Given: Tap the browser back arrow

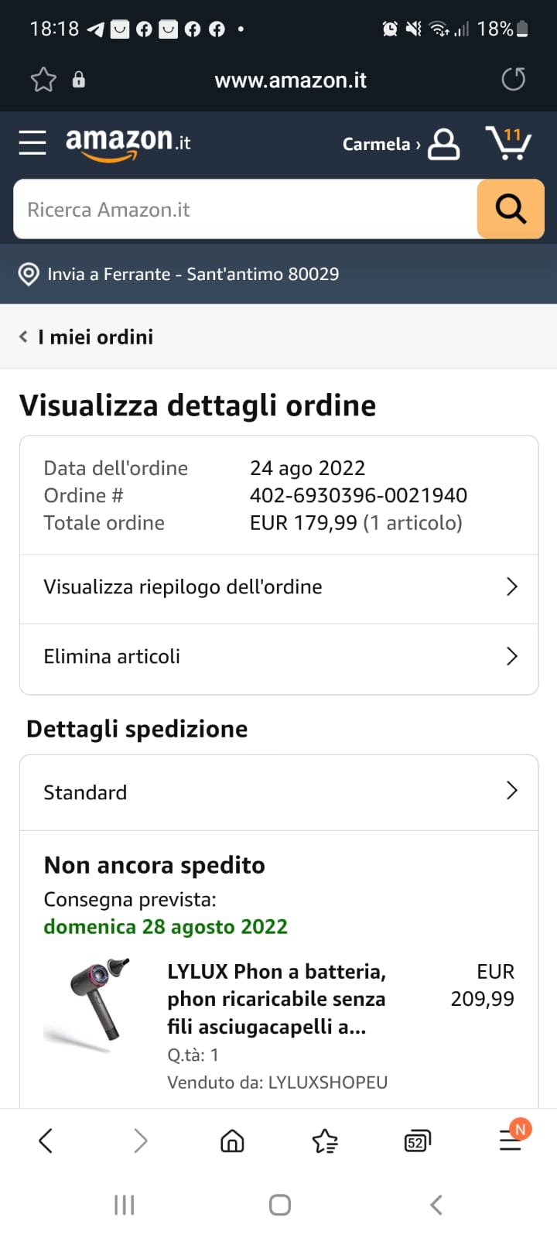Looking at the screenshot, I should 46,1141.
